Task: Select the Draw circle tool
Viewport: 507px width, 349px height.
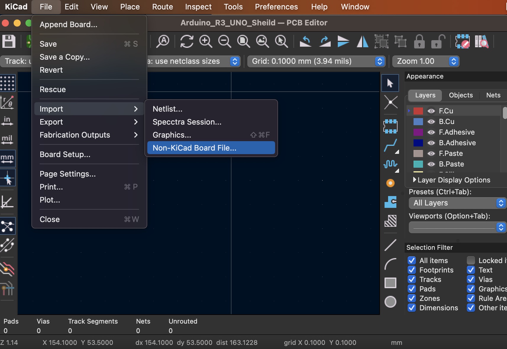Action: 390,302
